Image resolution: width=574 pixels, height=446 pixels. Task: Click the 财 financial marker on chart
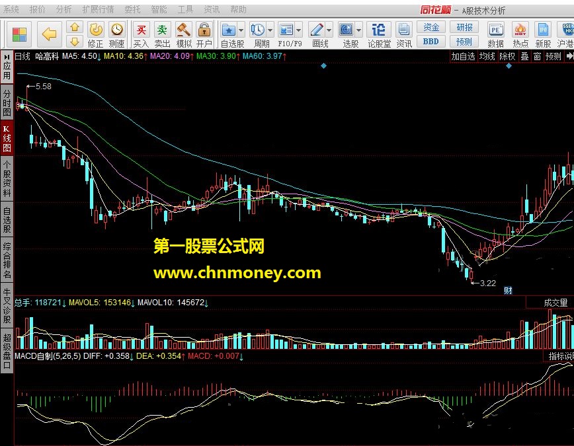click(x=508, y=291)
